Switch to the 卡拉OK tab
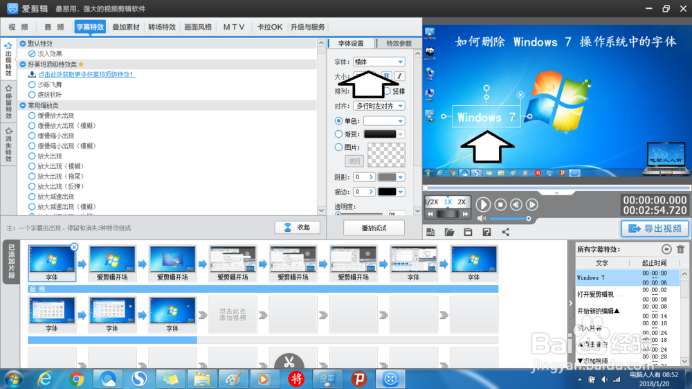The height and width of the screenshot is (389, 692). click(x=270, y=27)
